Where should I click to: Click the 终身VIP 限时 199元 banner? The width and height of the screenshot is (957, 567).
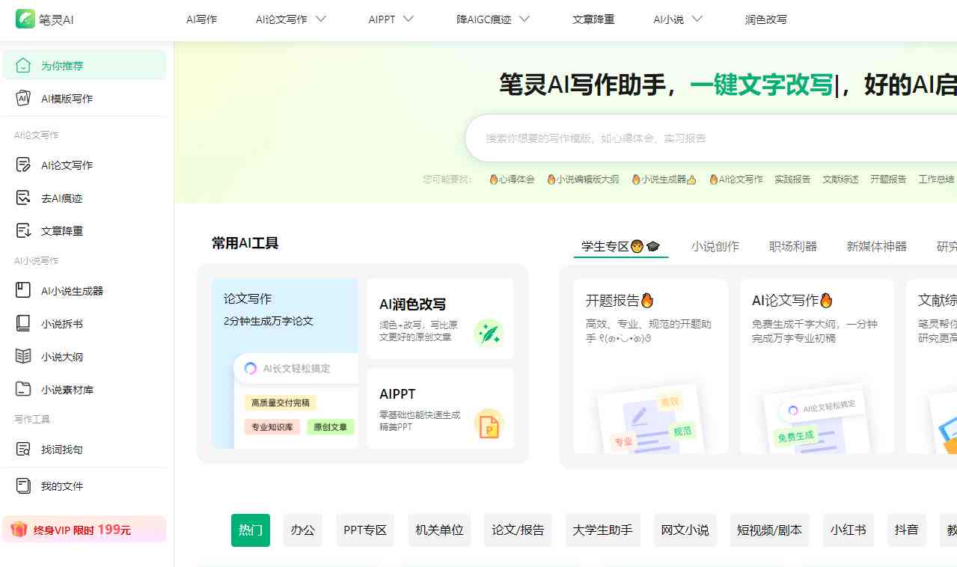point(85,530)
